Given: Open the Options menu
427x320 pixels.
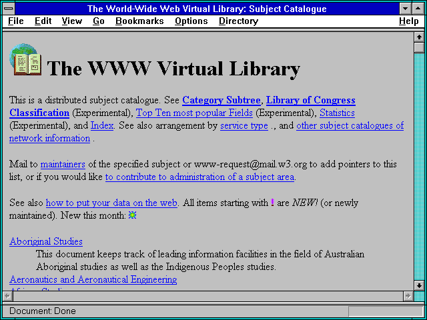Looking at the screenshot, I should 191,21.
